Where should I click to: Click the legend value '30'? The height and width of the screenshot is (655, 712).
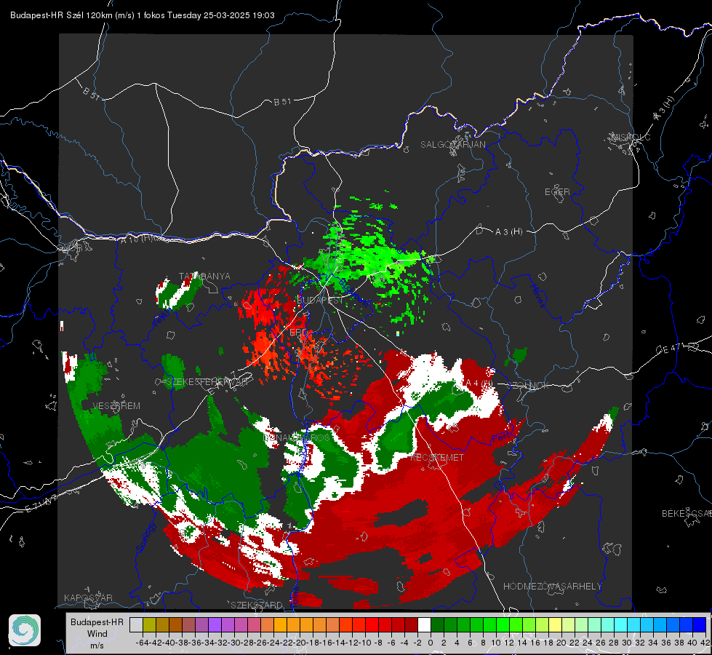point(627,643)
